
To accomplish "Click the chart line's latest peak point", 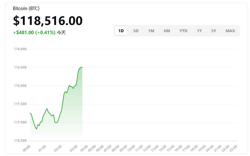I will point(82,67).
